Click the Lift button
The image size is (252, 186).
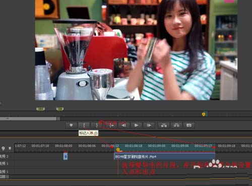[x=164, y=126]
